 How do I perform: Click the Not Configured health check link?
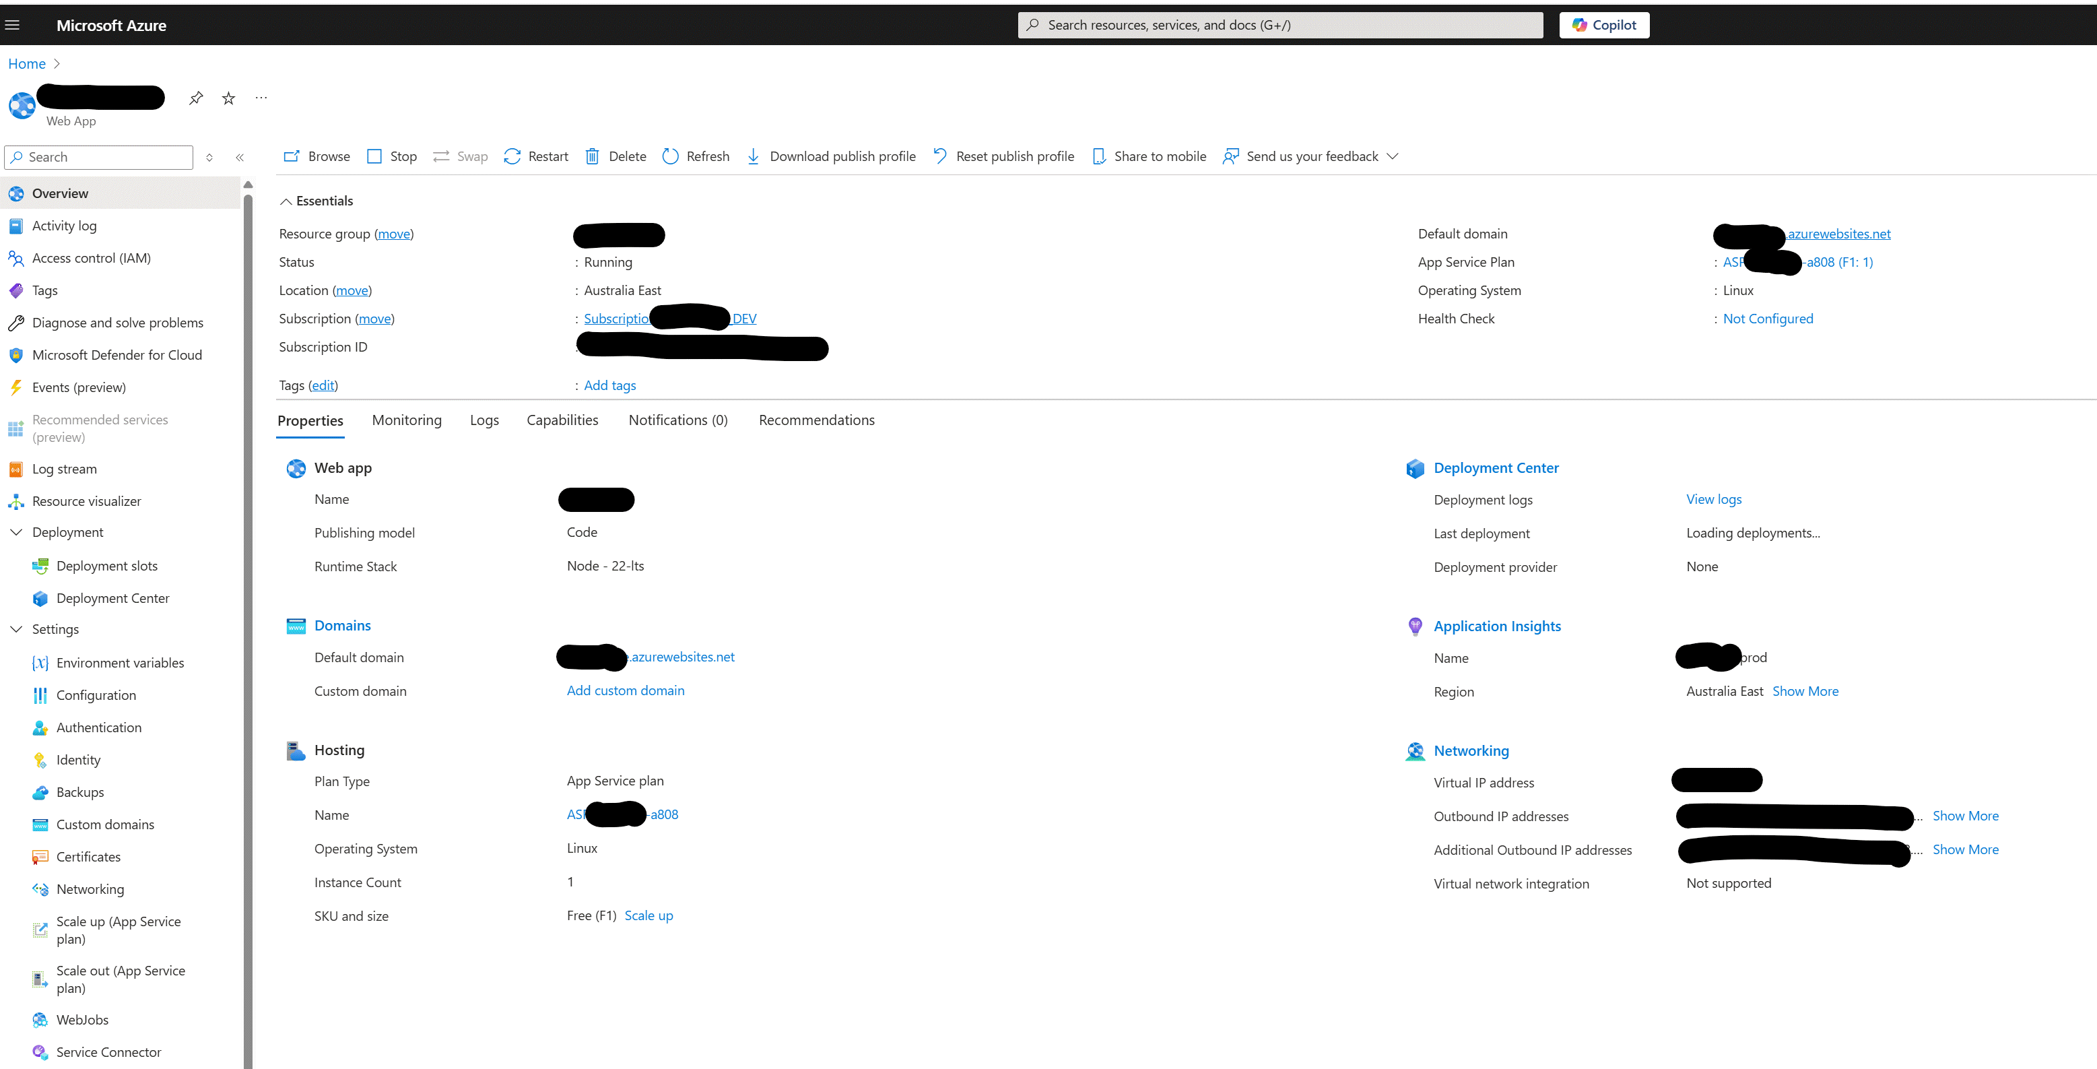click(1768, 319)
